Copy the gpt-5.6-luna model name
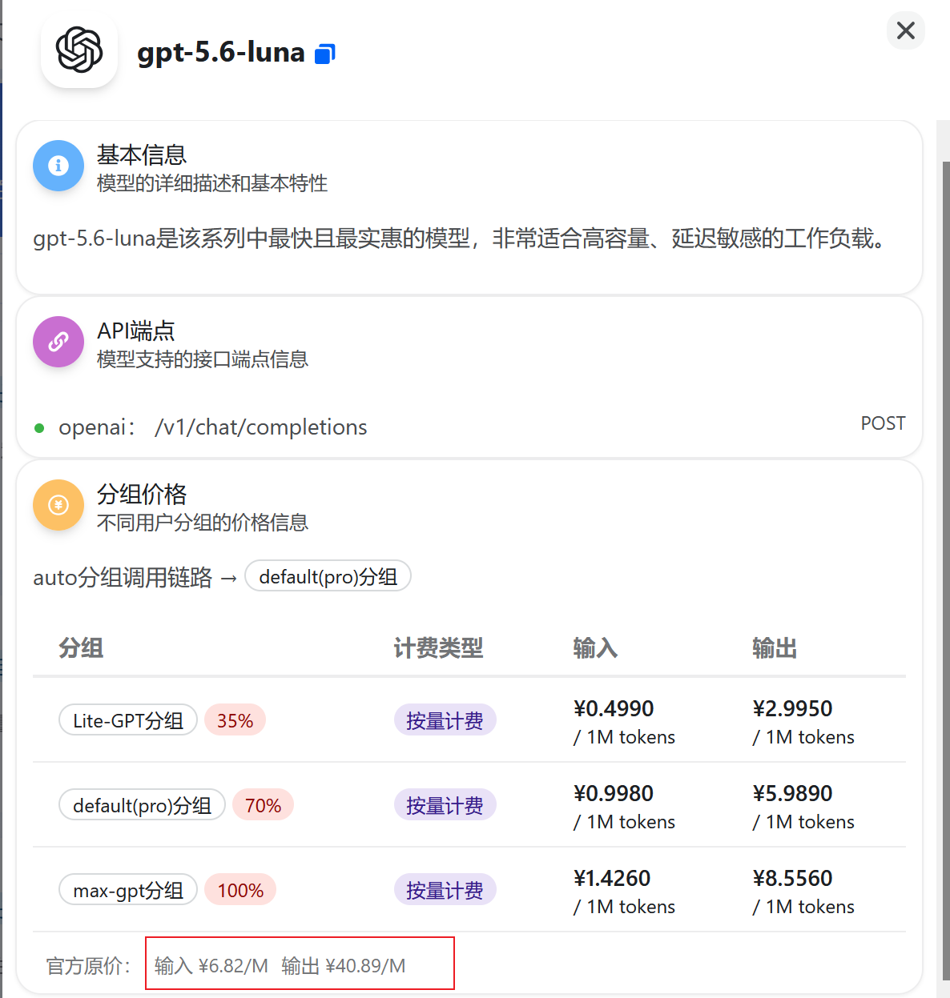The width and height of the screenshot is (950, 998). [x=324, y=54]
